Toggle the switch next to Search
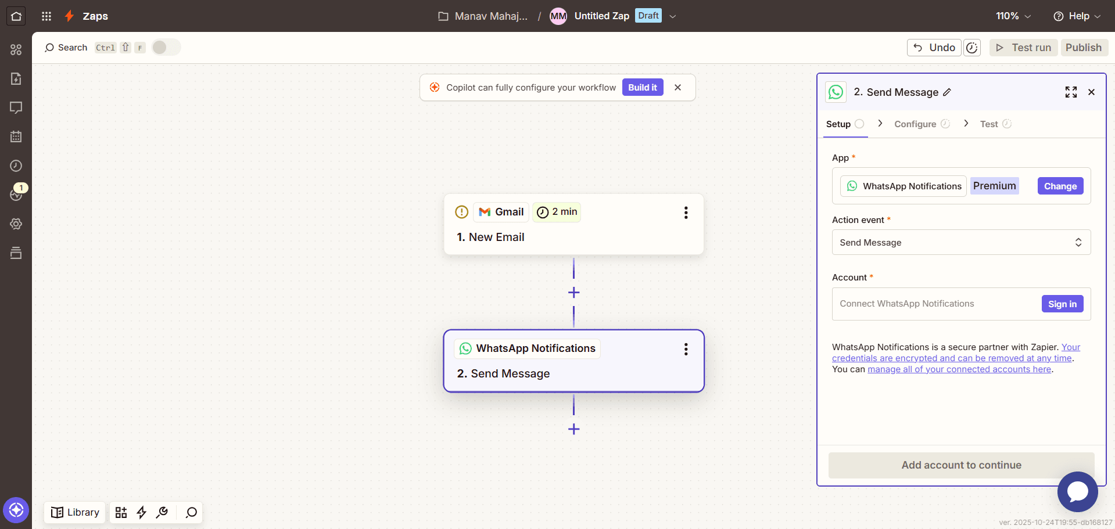Image resolution: width=1115 pixels, height=529 pixels. point(166,48)
